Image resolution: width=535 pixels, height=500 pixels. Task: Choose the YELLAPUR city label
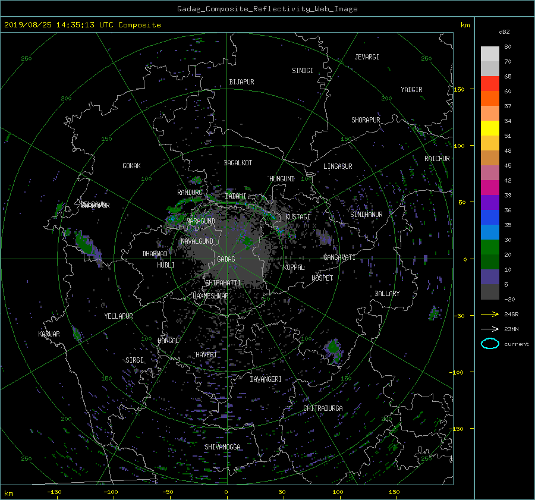click(118, 316)
